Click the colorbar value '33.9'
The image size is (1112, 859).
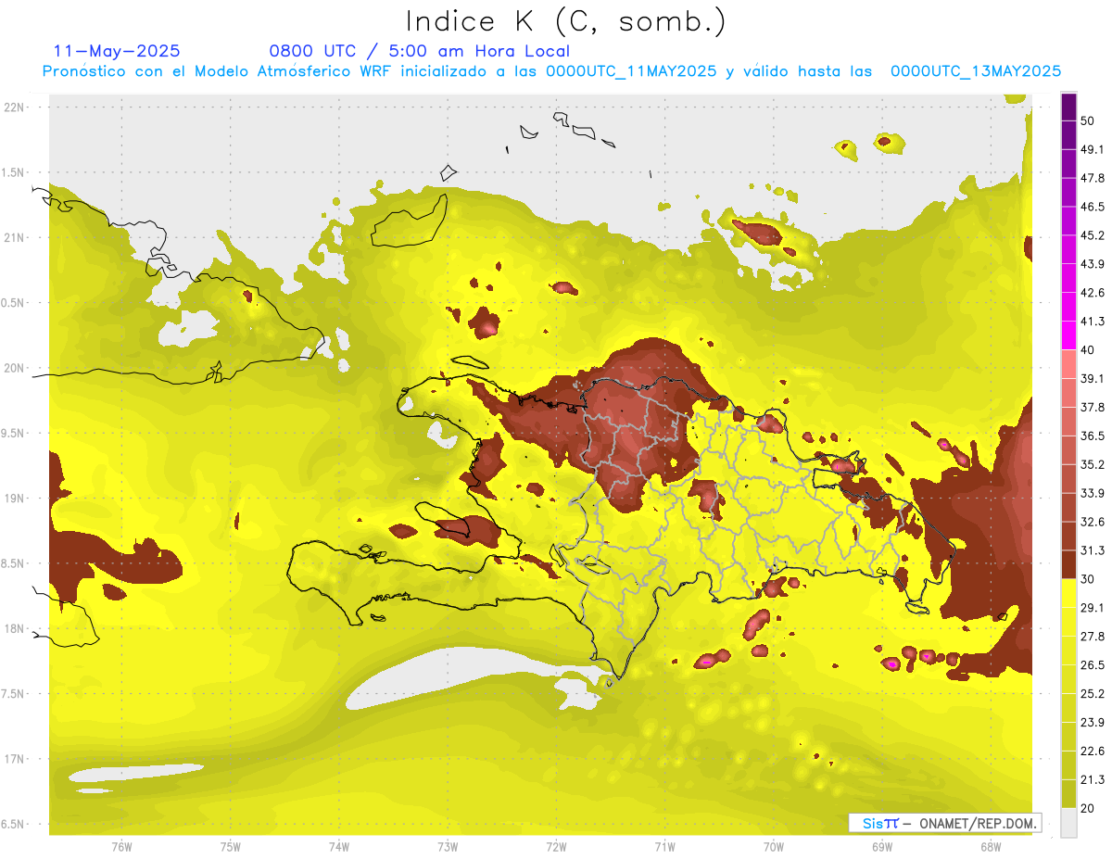tap(1093, 494)
